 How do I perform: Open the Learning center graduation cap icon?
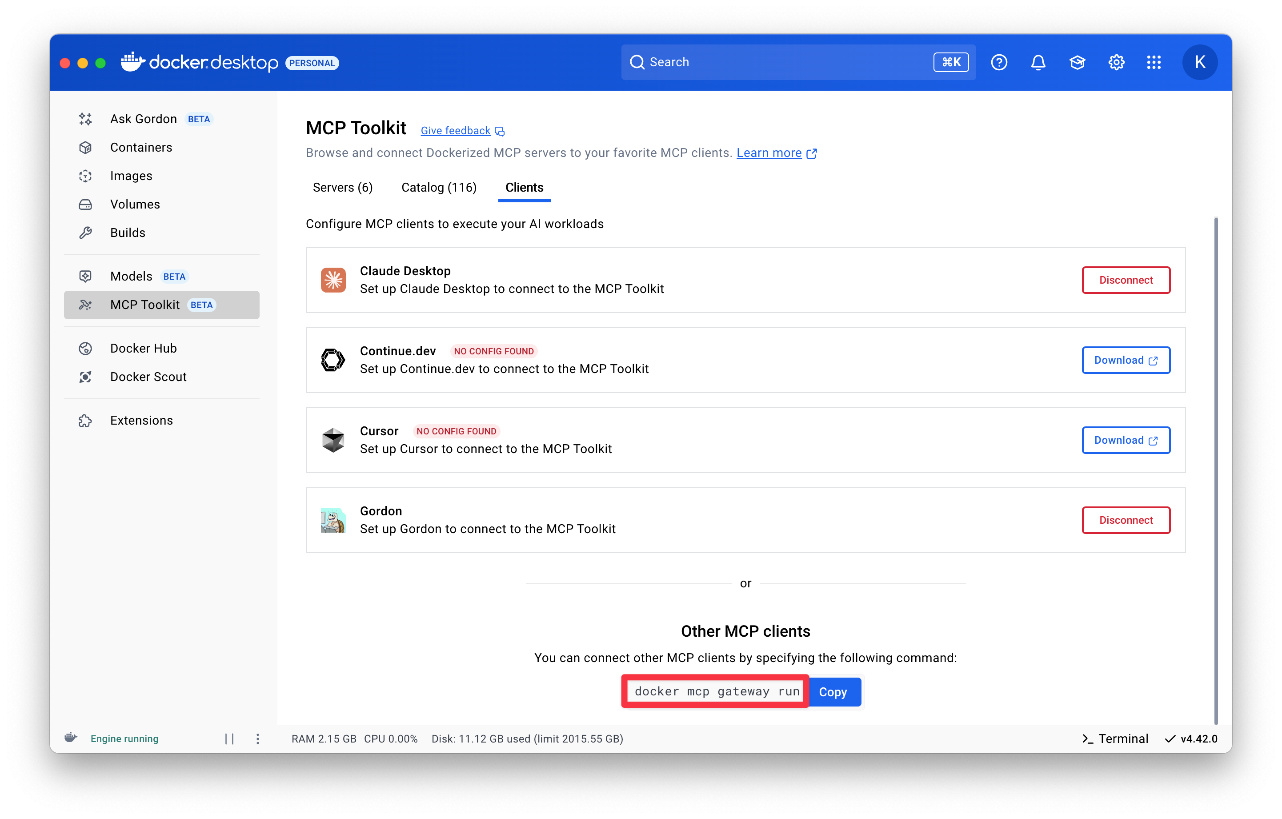coord(1077,62)
